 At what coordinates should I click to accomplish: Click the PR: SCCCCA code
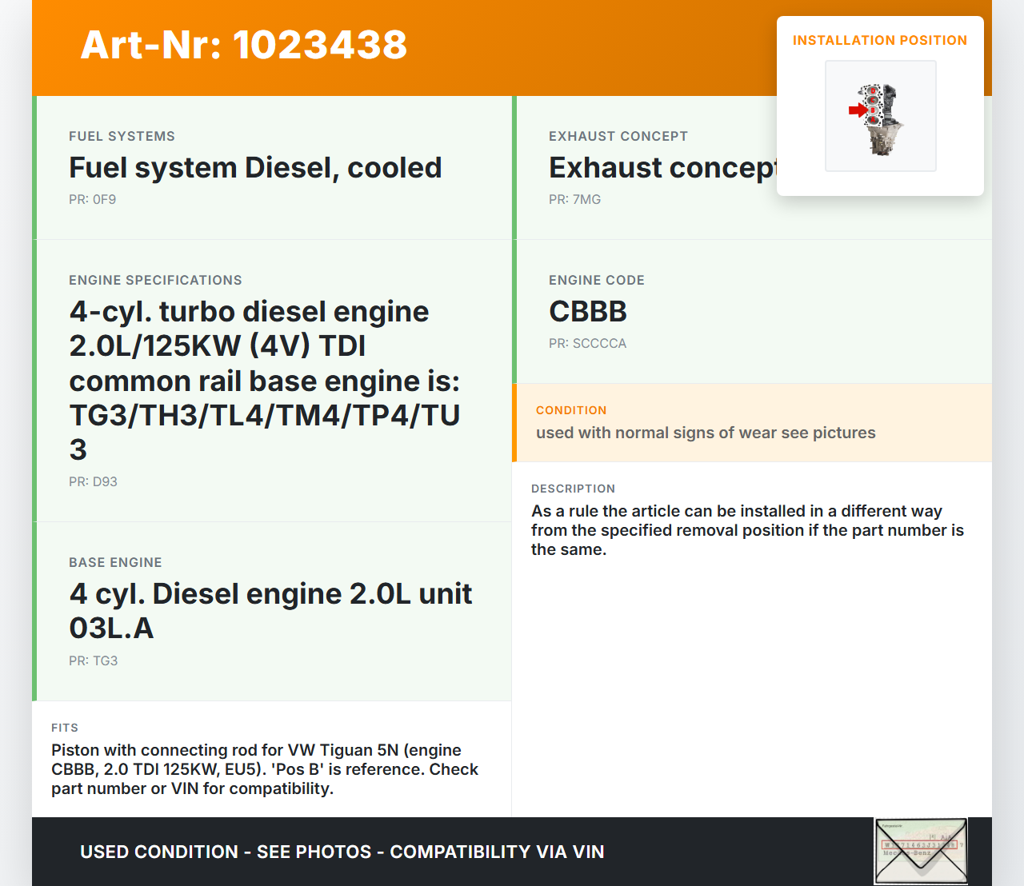587,344
